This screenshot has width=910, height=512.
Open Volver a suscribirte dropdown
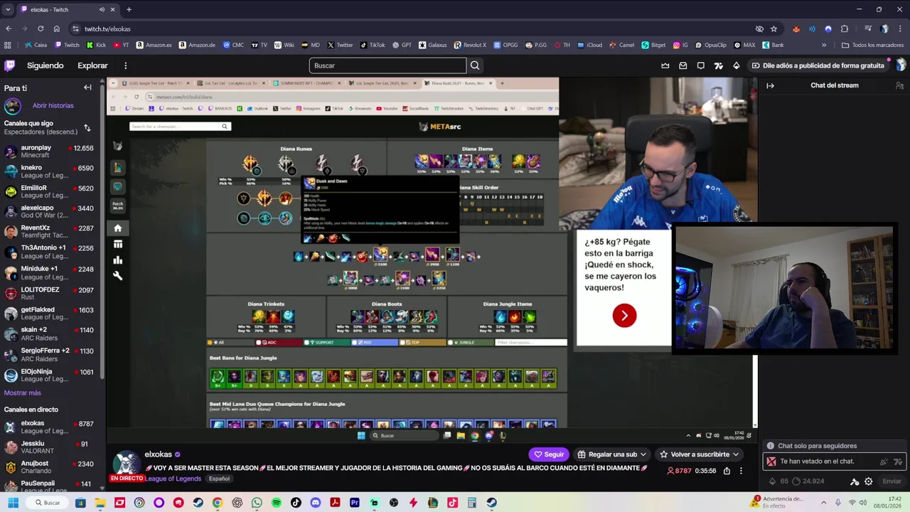[x=700, y=454]
